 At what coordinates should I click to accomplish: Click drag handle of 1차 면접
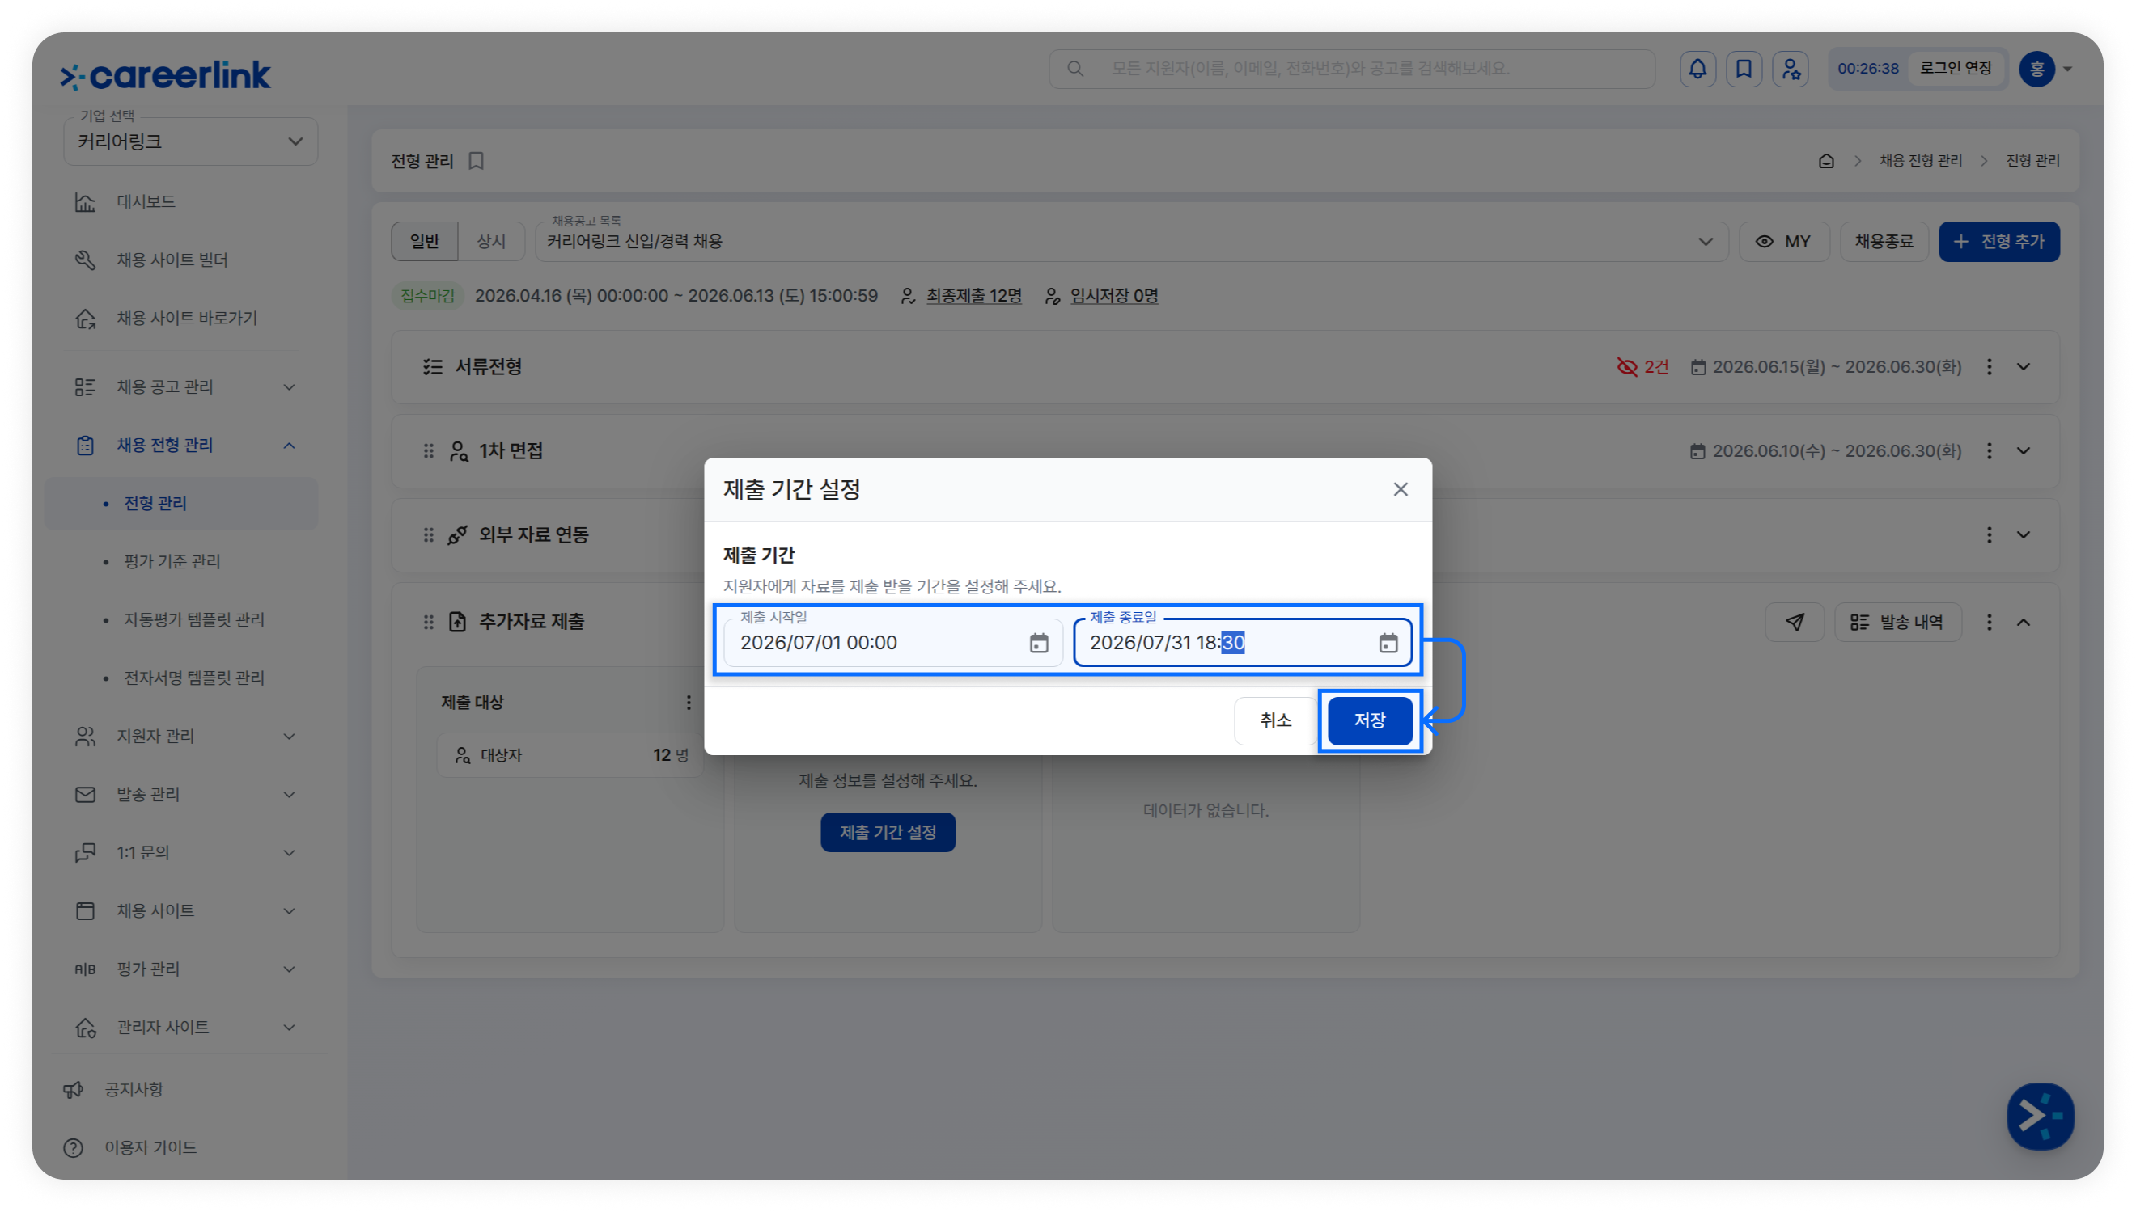(428, 451)
